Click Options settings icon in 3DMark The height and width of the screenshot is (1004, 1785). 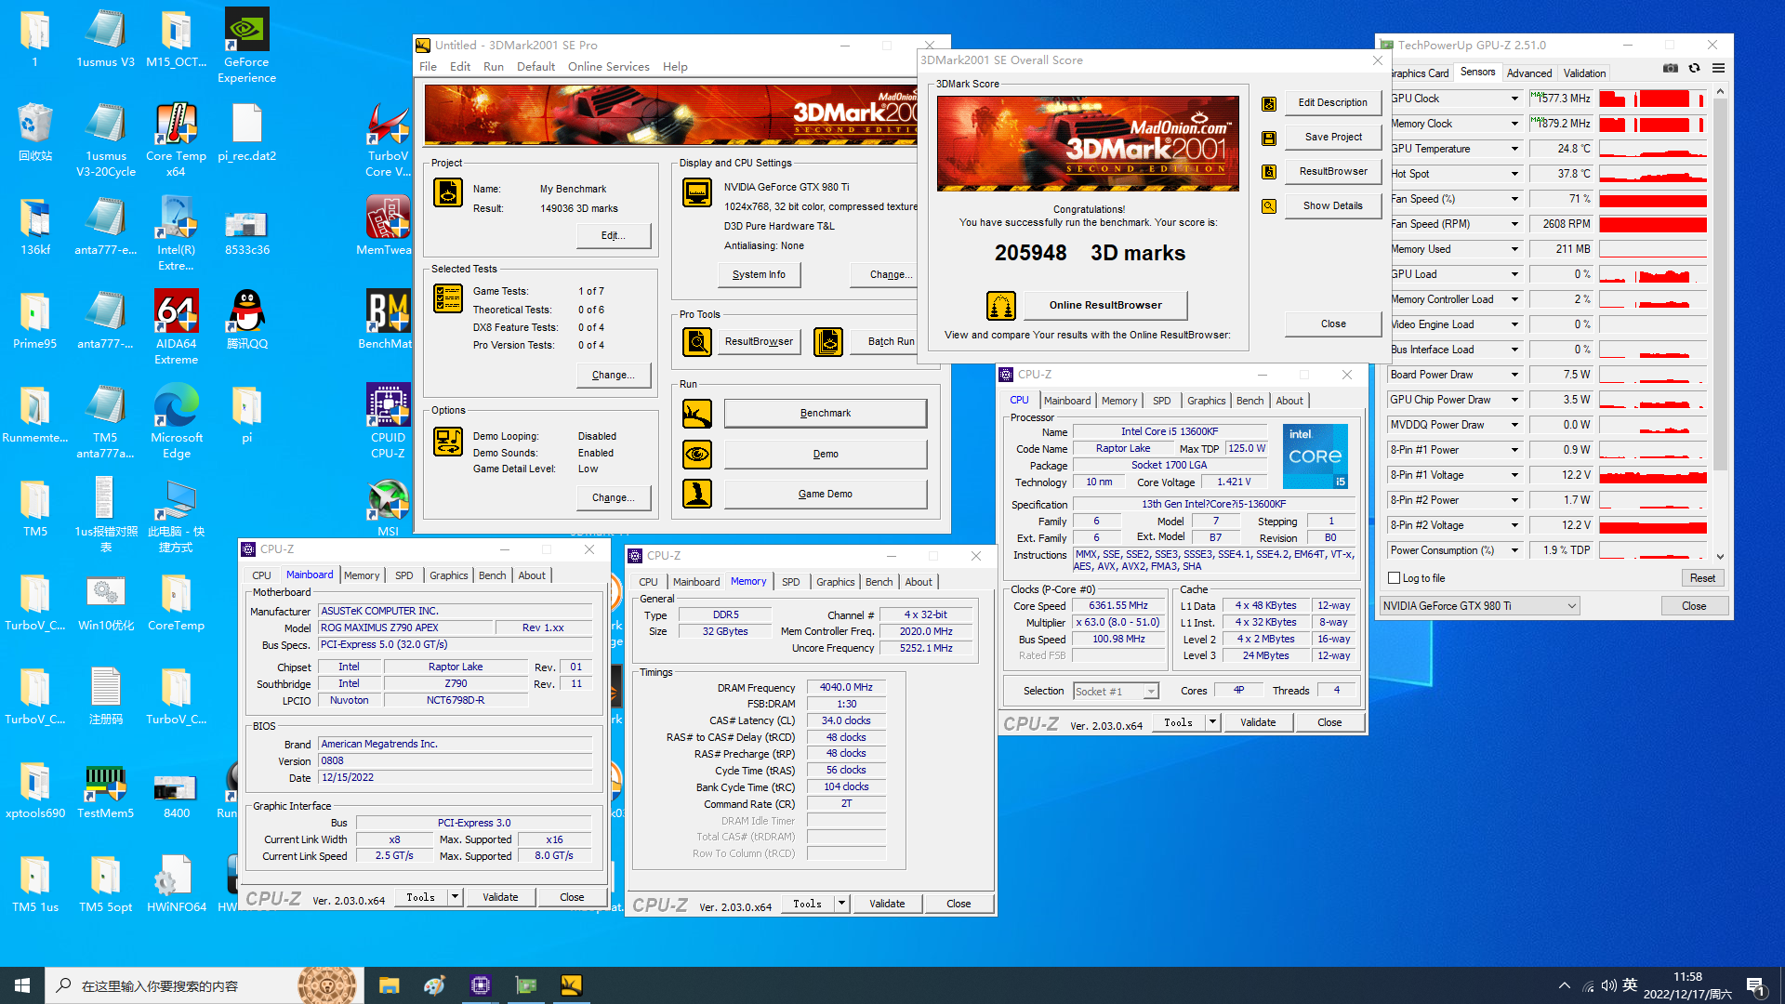[x=448, y=442]
